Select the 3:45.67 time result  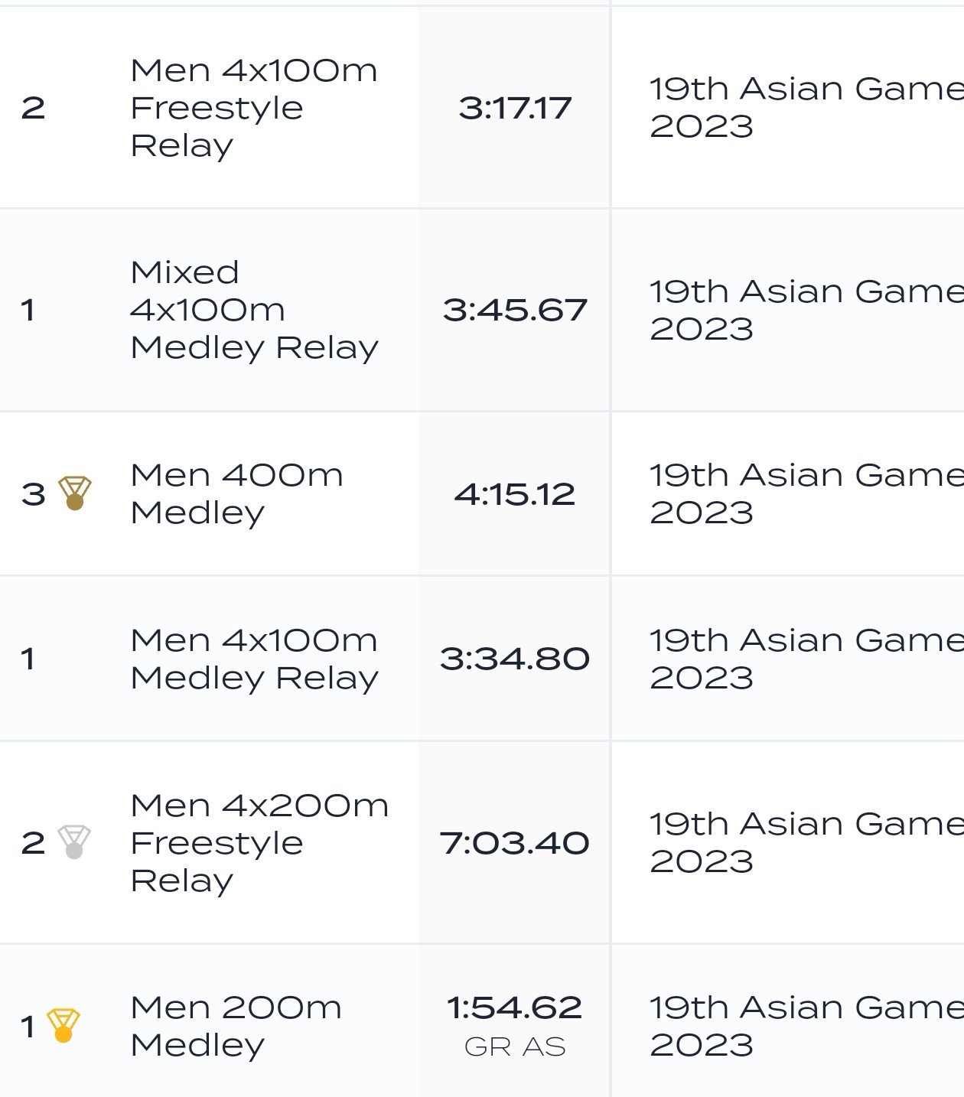[515, 310]
